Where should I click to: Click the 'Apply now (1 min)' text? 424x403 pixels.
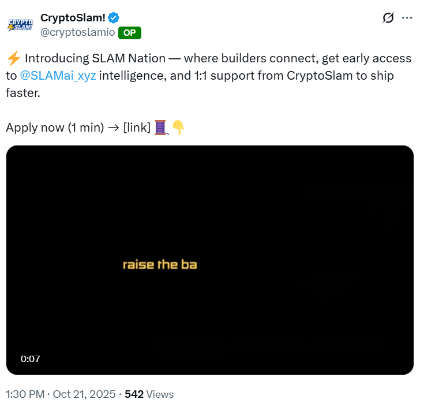pos(54,127)
